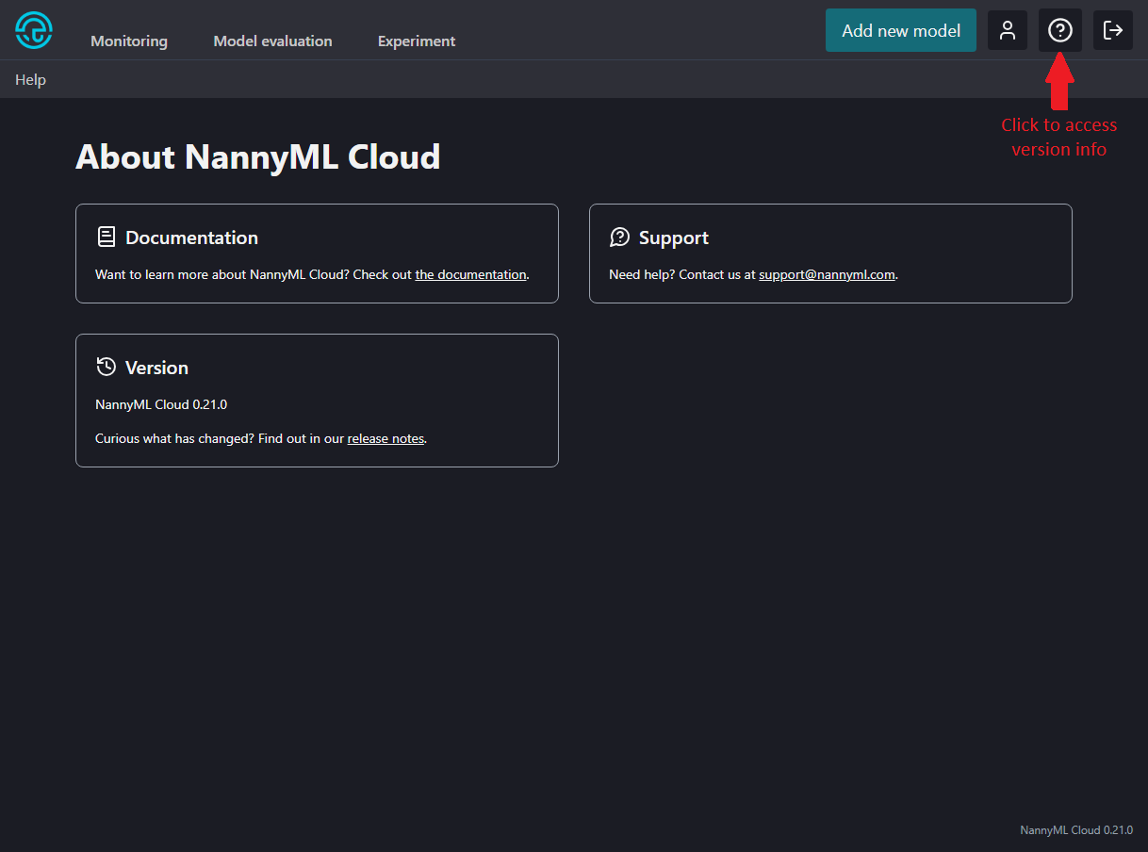Viewport: 1148px width, 852px height.
Task: Click the footer version label at bottom right
Action: pos(1075,830)
